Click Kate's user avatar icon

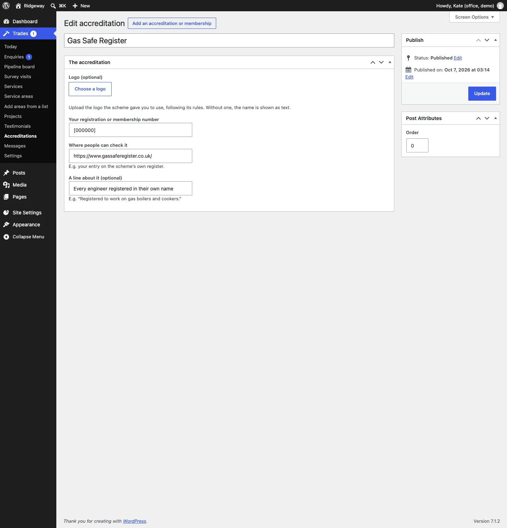coord(500,6)
